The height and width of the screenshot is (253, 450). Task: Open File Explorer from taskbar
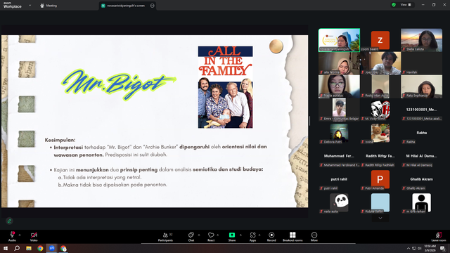click(x=29, y=248)
